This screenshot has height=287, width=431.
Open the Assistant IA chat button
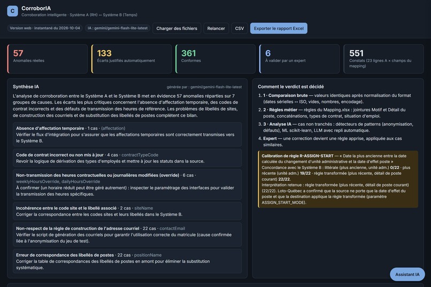coord(407,274)
